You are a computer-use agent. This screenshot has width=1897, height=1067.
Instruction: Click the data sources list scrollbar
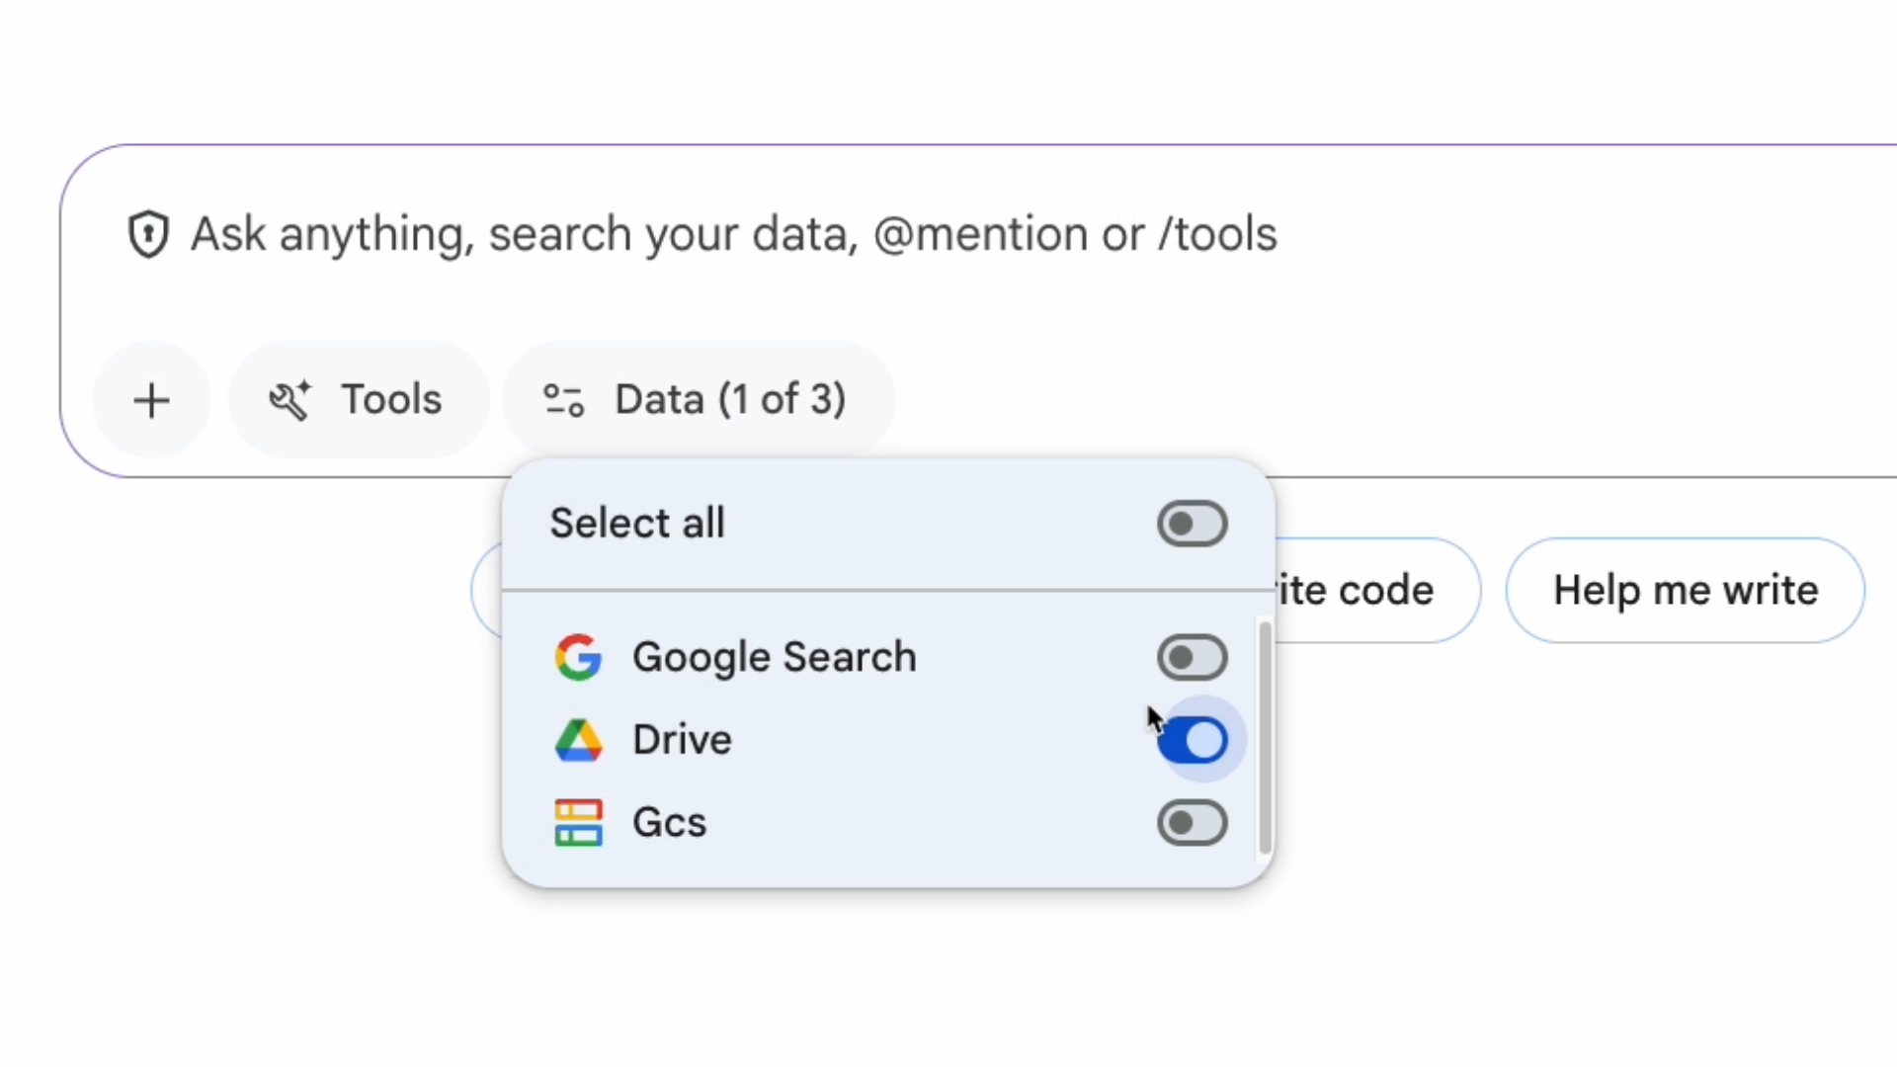click(x=1264, y=736)
